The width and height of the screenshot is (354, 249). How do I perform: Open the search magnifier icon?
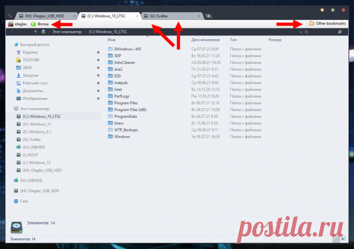click(340, 32)
